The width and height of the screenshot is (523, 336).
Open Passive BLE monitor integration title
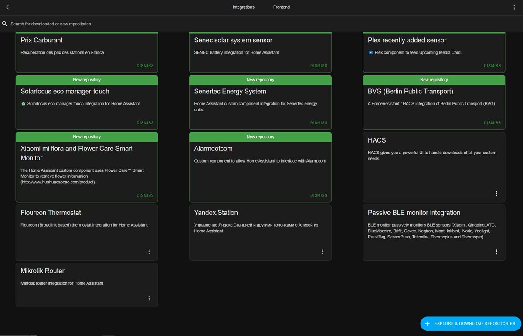(414, 213)
